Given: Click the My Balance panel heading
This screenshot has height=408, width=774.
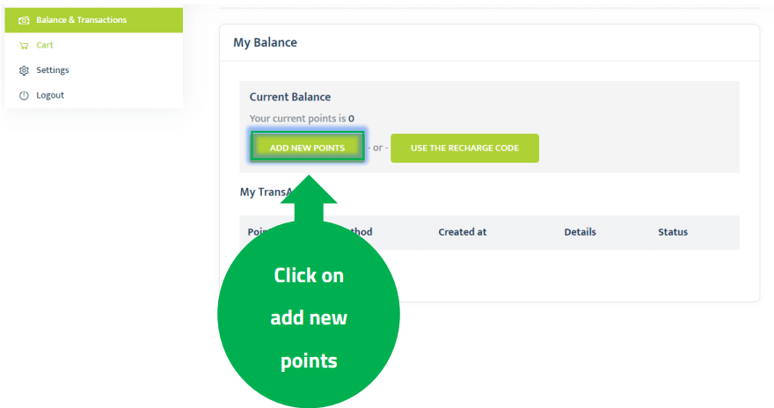Looking at the screenshot, I should 265,42.
